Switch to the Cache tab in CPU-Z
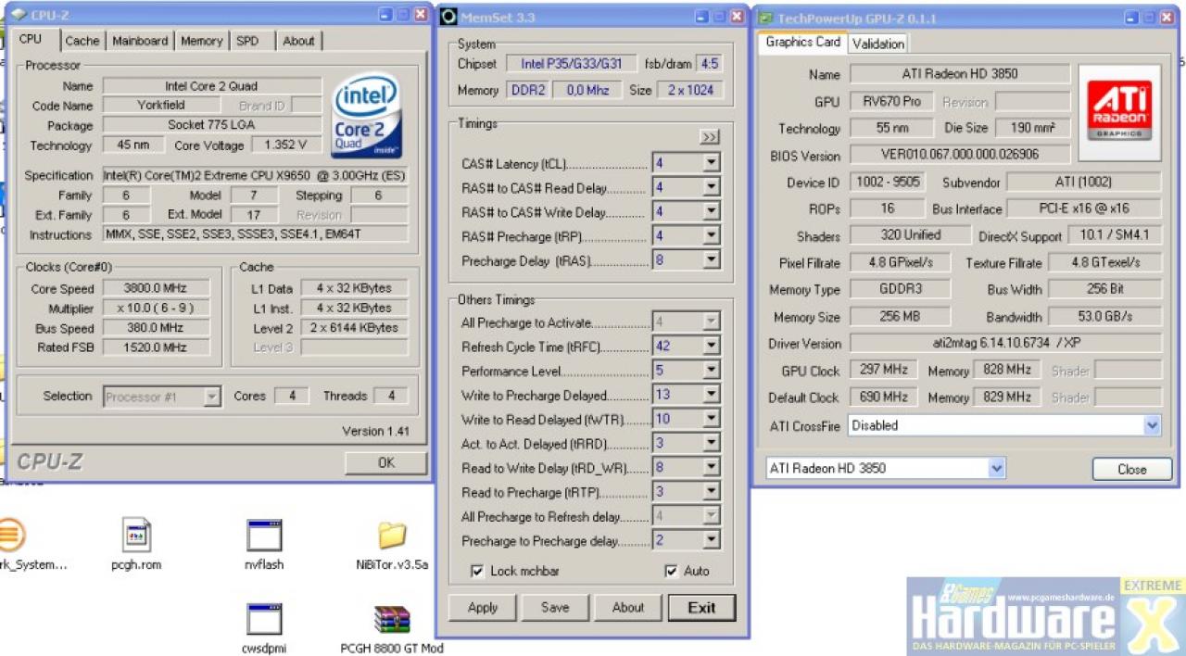 click(x=82, y=41)
